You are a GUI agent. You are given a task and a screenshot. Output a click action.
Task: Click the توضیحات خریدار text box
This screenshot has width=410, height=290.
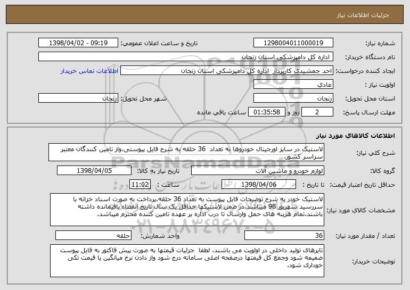[x=187, y=261]
